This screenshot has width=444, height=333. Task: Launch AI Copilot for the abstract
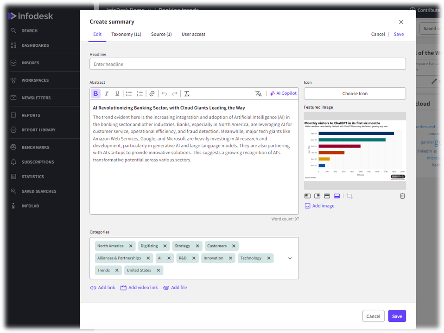point(283,93)
